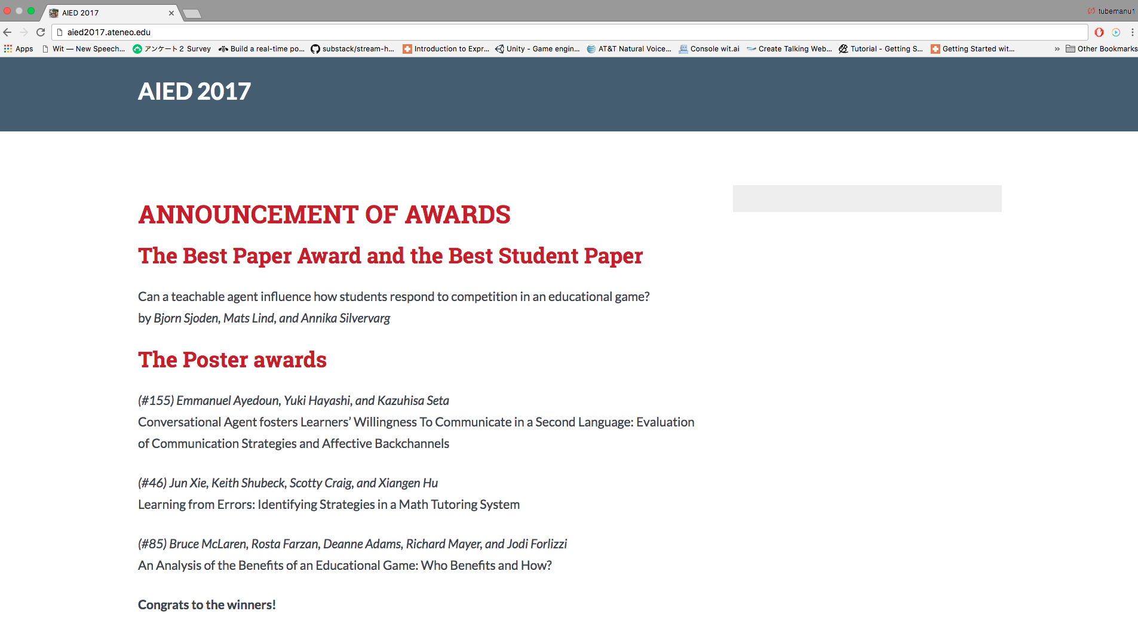Open the Chrome three-dot menu

point(1132,32)
